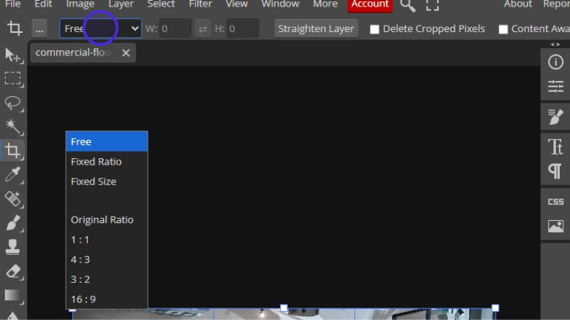Select the Rectangle Select tool
The height and width of the screenshot is (320, 570).
13,79
